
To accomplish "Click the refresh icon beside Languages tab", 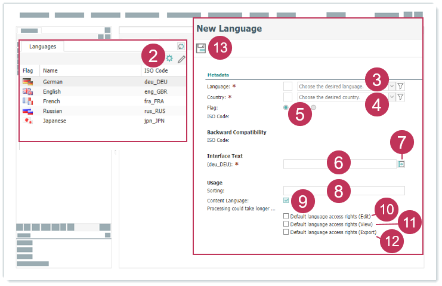I will (x=181, y=46).
